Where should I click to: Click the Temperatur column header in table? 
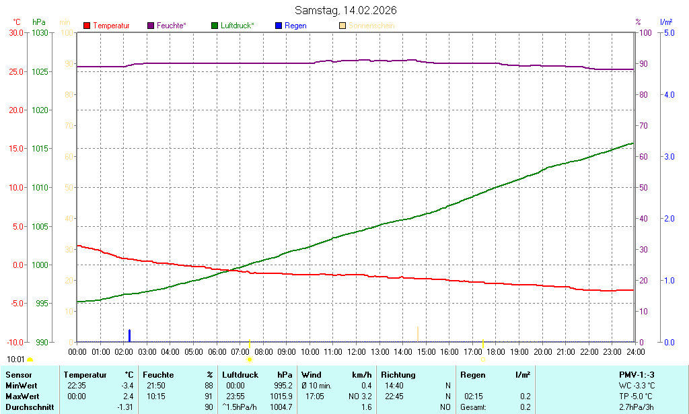[x=85, y=375]
